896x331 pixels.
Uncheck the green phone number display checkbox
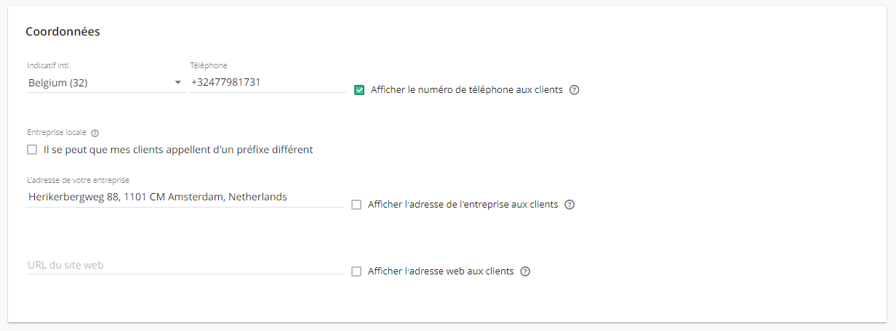click(359, 90)
